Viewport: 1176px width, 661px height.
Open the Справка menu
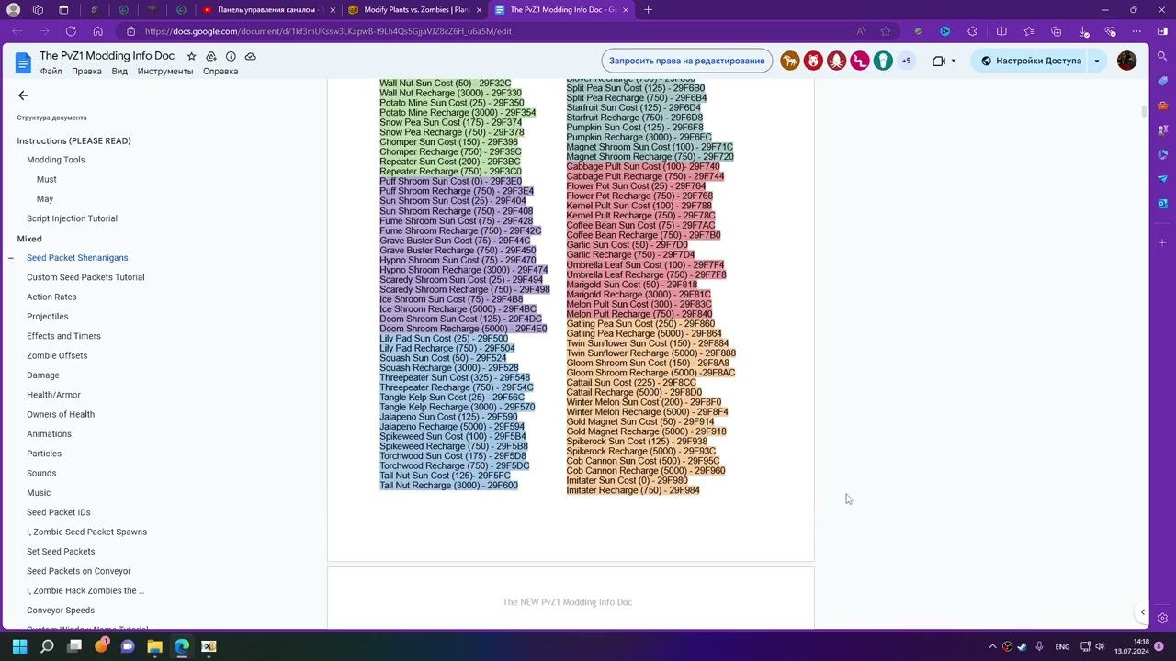tap(220, 72)
